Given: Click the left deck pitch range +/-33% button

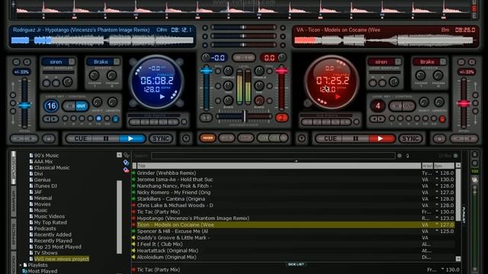Looking at the screenshot, I should pyautogui.click(x=21, y=72).
